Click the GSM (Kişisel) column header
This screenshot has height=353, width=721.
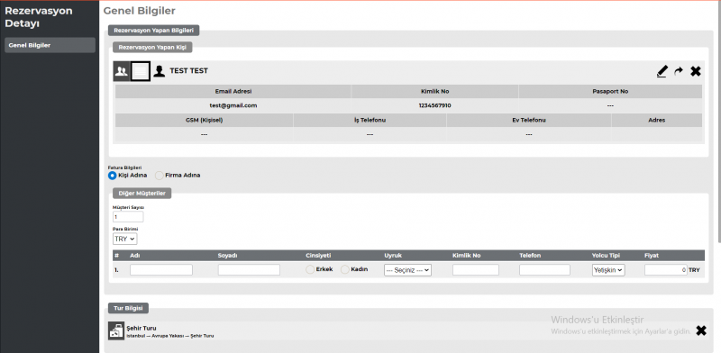pyautogui.click(x=205, y=120)
